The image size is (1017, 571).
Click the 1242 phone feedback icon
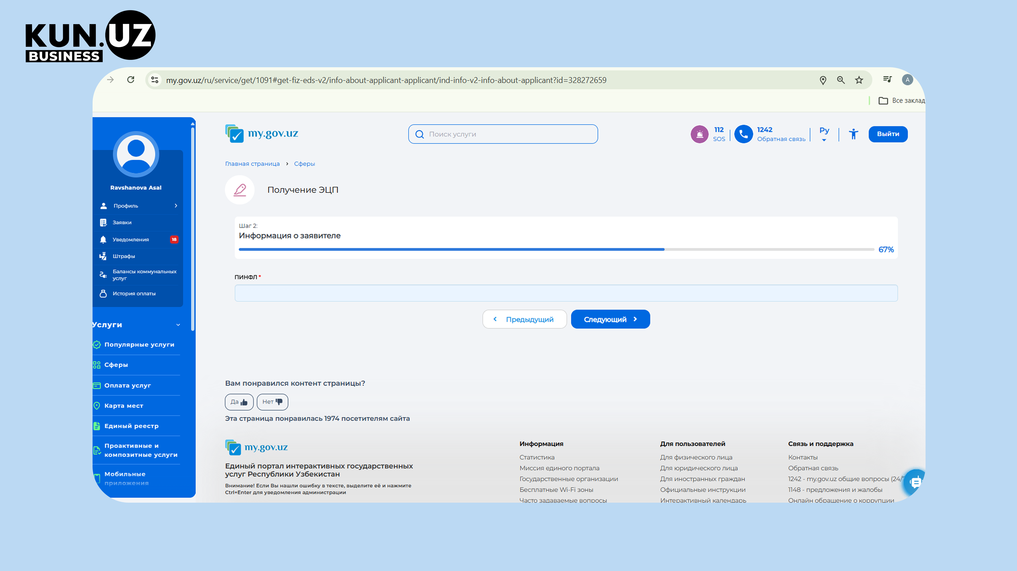(x=743, y=134)
